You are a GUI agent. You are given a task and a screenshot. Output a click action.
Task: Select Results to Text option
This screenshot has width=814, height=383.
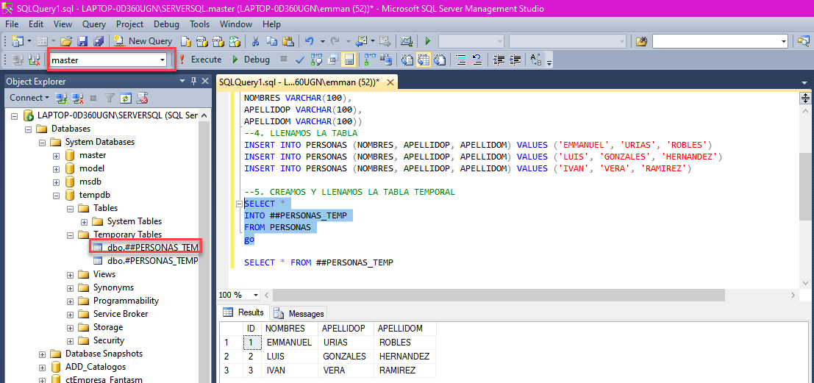[x=407, y=60]
